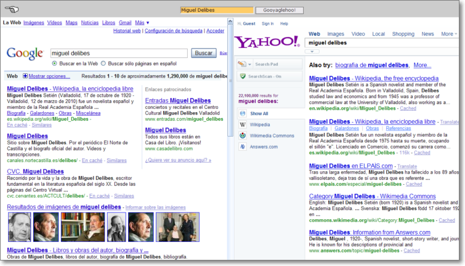Click Yahoo Sign In link
The height and width of the screenshot is (266, 465).
[268, 23]
